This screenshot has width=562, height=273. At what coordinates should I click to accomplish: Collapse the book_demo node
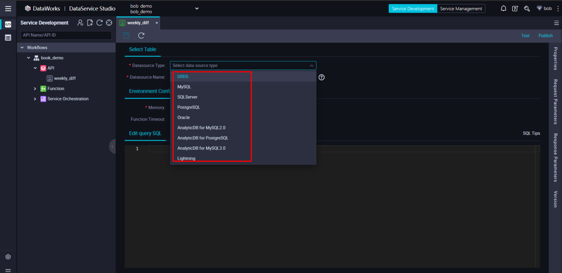[x=29, y=58]
